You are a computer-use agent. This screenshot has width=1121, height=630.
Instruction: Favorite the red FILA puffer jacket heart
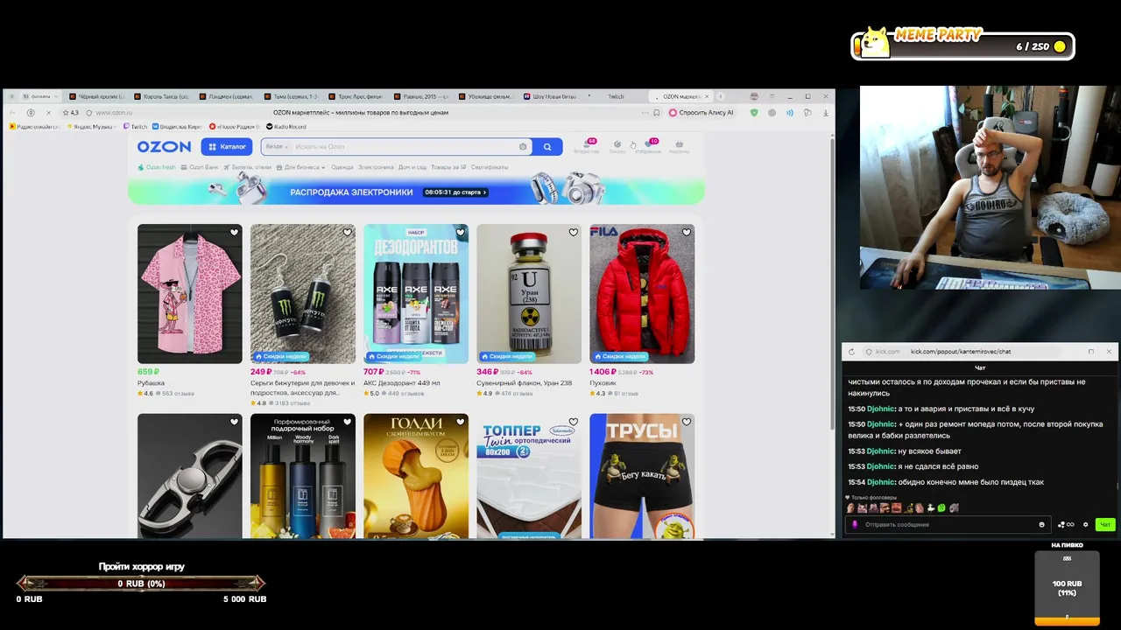[686, 233]
